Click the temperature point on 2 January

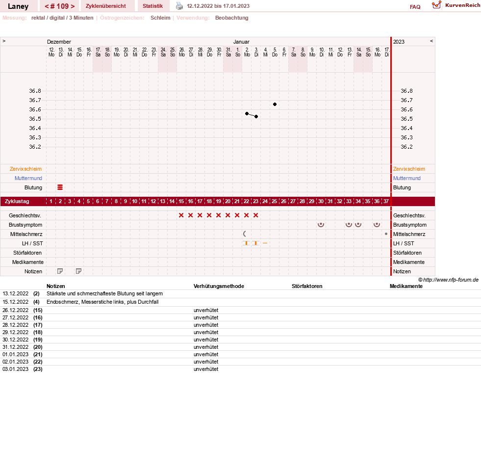[x=247, y=113]
